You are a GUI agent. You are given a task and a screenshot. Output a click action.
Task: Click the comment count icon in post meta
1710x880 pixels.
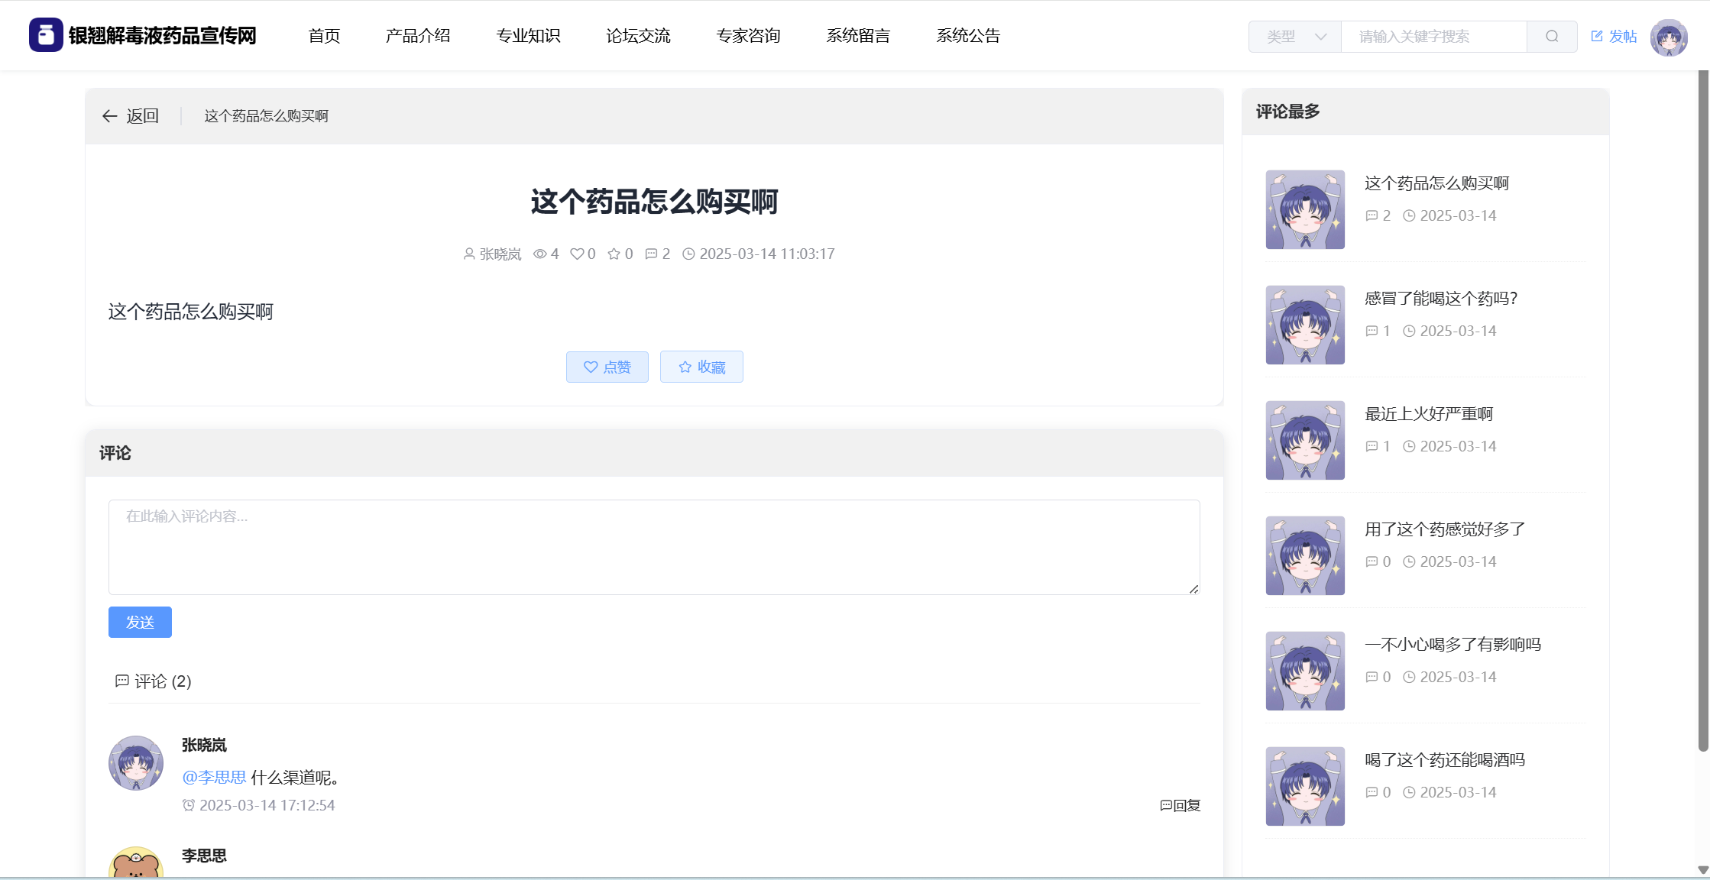(651, 254)
